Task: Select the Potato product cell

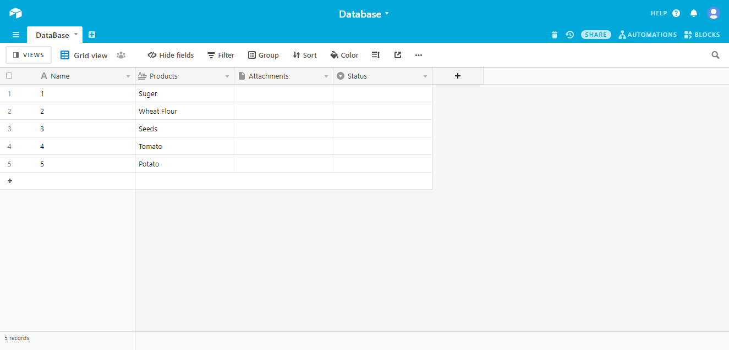Action: coord(185,164)
